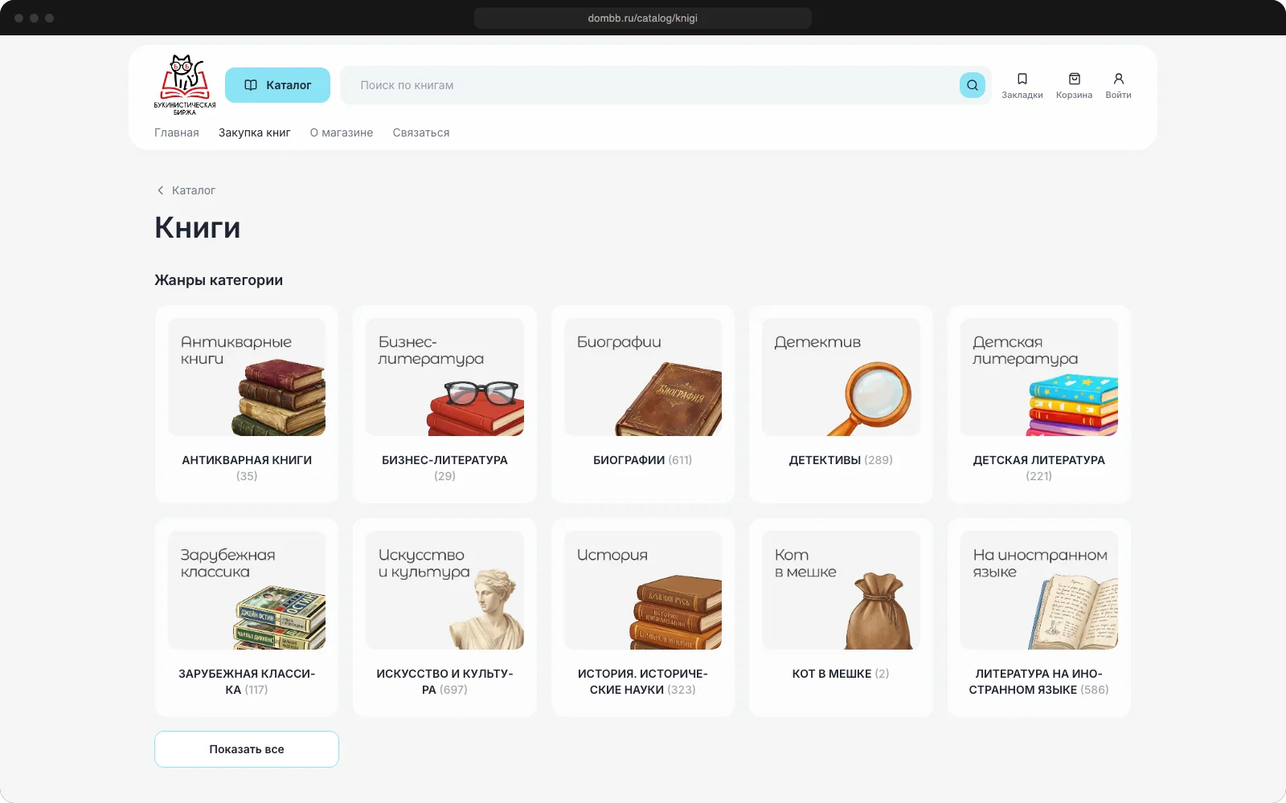1286x803 pixels.
Task: Expand genres with Показать все button
Action: point(247,749)
